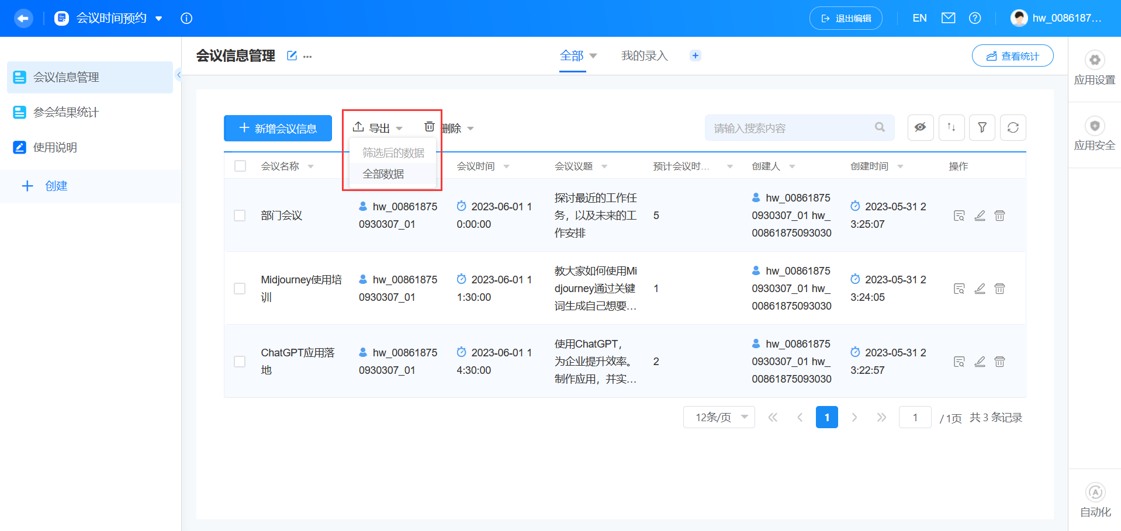Tick the checkbox on ChatGPT应用落地 row
Viewport: 1121px width, 531px height.
click(240, 361)
